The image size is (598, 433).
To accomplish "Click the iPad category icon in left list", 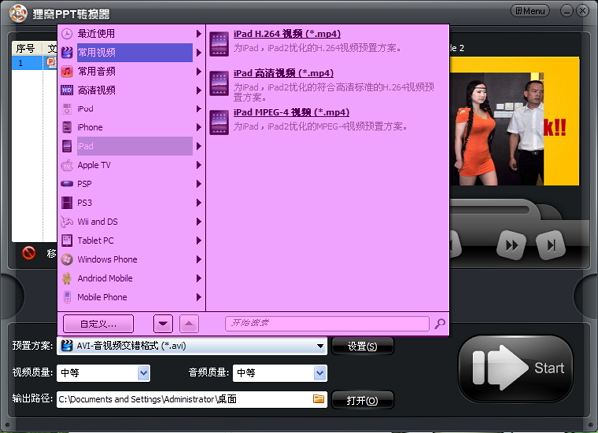I will tap(67, 146).
